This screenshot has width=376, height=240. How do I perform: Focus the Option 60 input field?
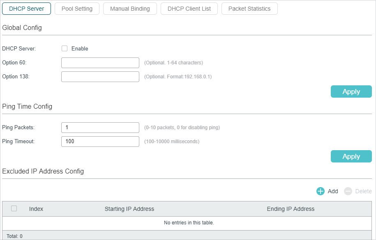tap(100, 63)
